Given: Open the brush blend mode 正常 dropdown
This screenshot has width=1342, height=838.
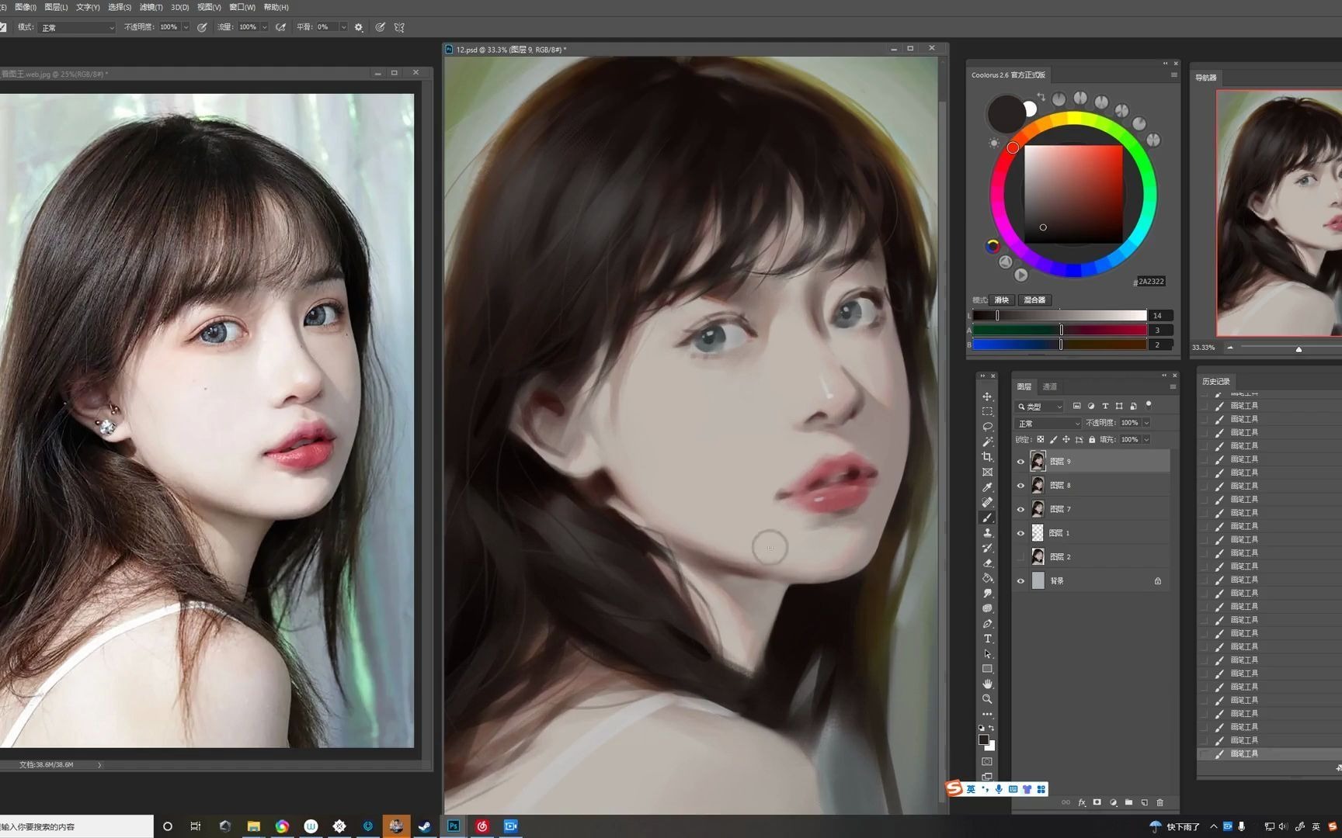Looking at the screenshot, I should click(77, 27).
